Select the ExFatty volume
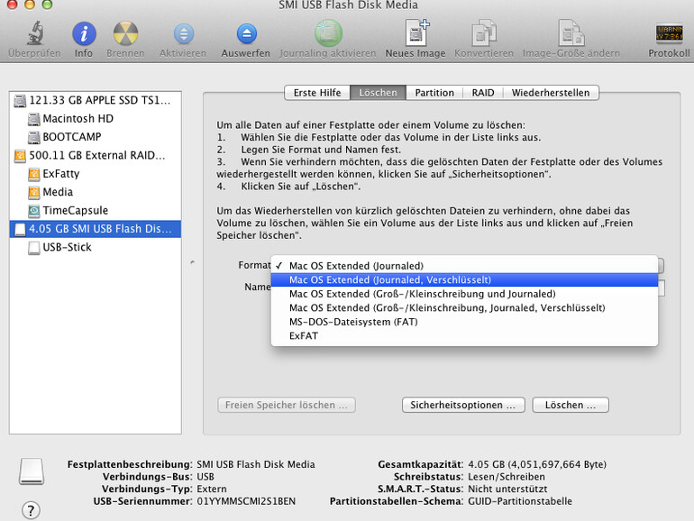 click(x=96, y=174)
